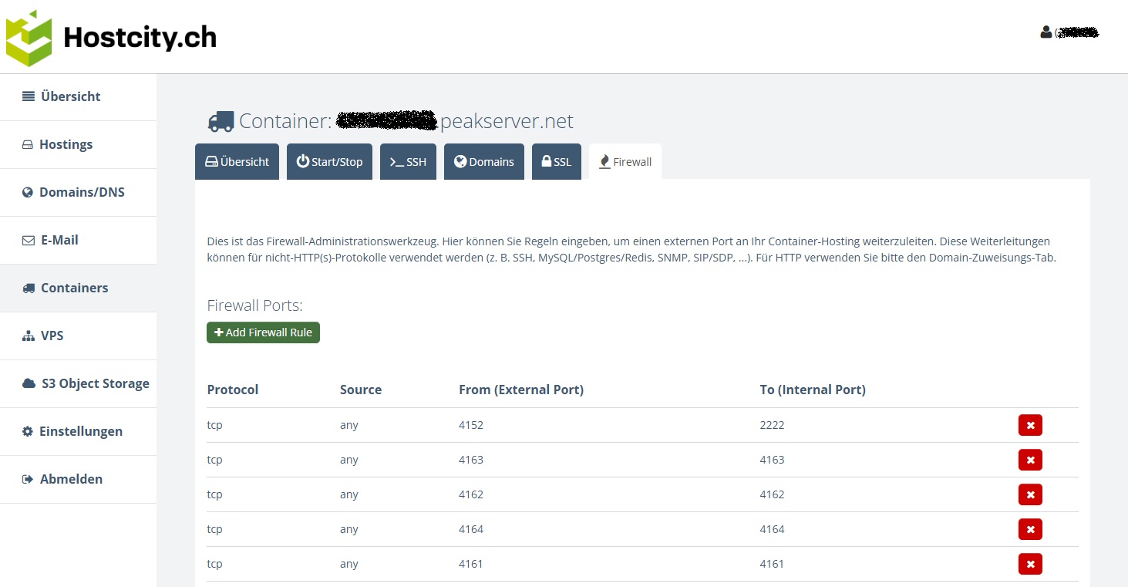Open the Start/Stop tab
This screenshot has height=587, width=1128.
point(329,162)
